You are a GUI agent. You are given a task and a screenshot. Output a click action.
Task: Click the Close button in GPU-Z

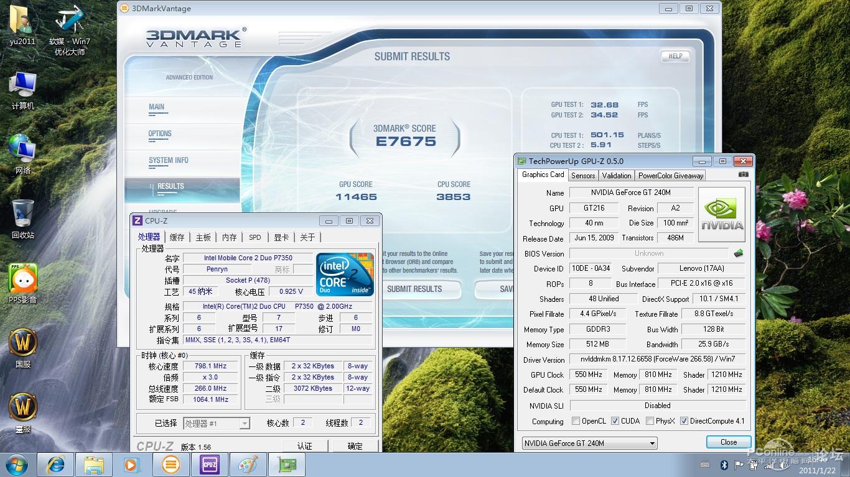click(729, 442)
